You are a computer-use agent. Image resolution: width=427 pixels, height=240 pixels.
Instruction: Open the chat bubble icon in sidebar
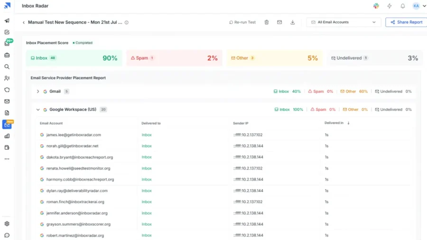(7, 235)
